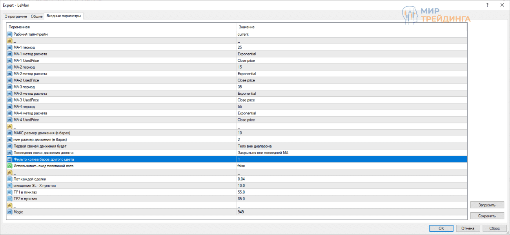The image size is (510, 235).
Task: Open MA-3 UsedPrice Close price dropdown
Action: point(246,100)
